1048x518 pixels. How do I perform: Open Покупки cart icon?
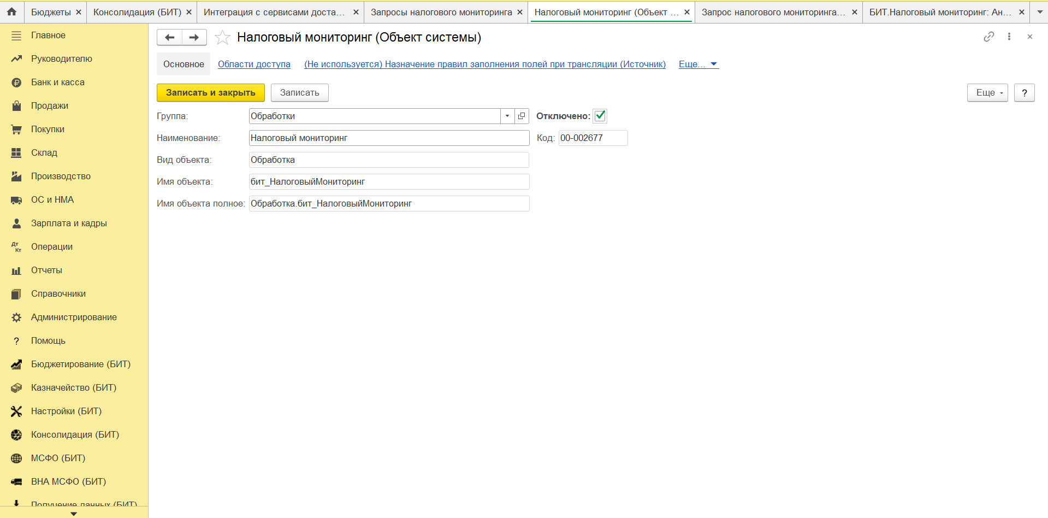16,129
